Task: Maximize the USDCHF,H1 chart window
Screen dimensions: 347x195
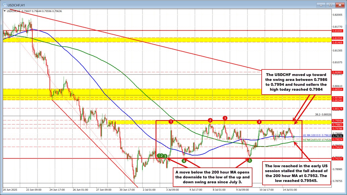Action: pyautogui.click(x=330, y=5)
